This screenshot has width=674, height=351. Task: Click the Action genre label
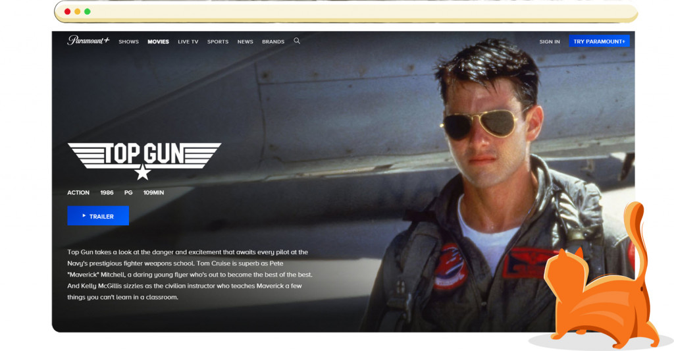point(78,193)
